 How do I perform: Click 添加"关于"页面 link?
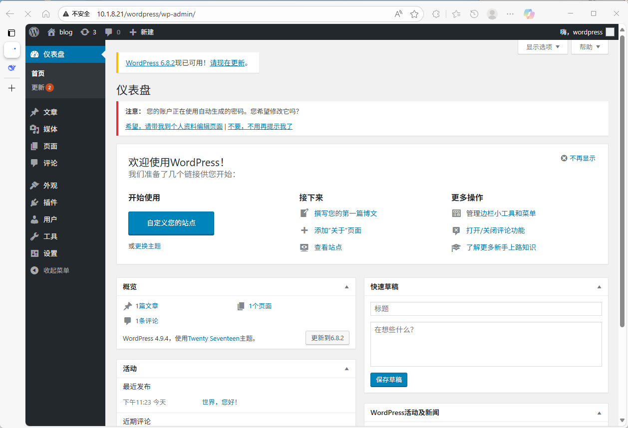(x=337, y=230)
